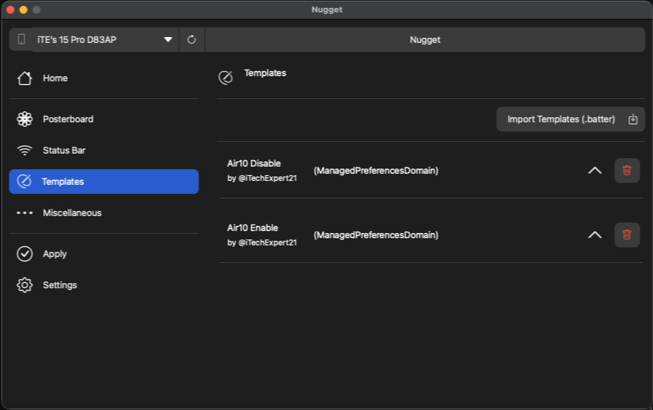Click the phone icon beside device name
Viewport: 653px width, 410px height.
[x=22, y=40]
